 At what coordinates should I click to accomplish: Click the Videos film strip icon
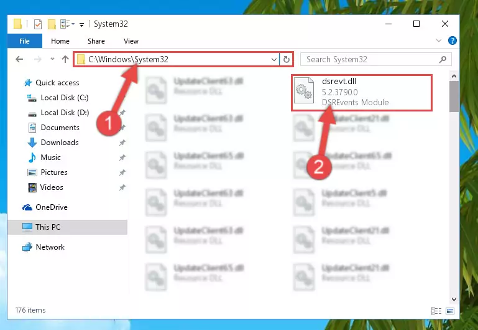coord(32,187)
